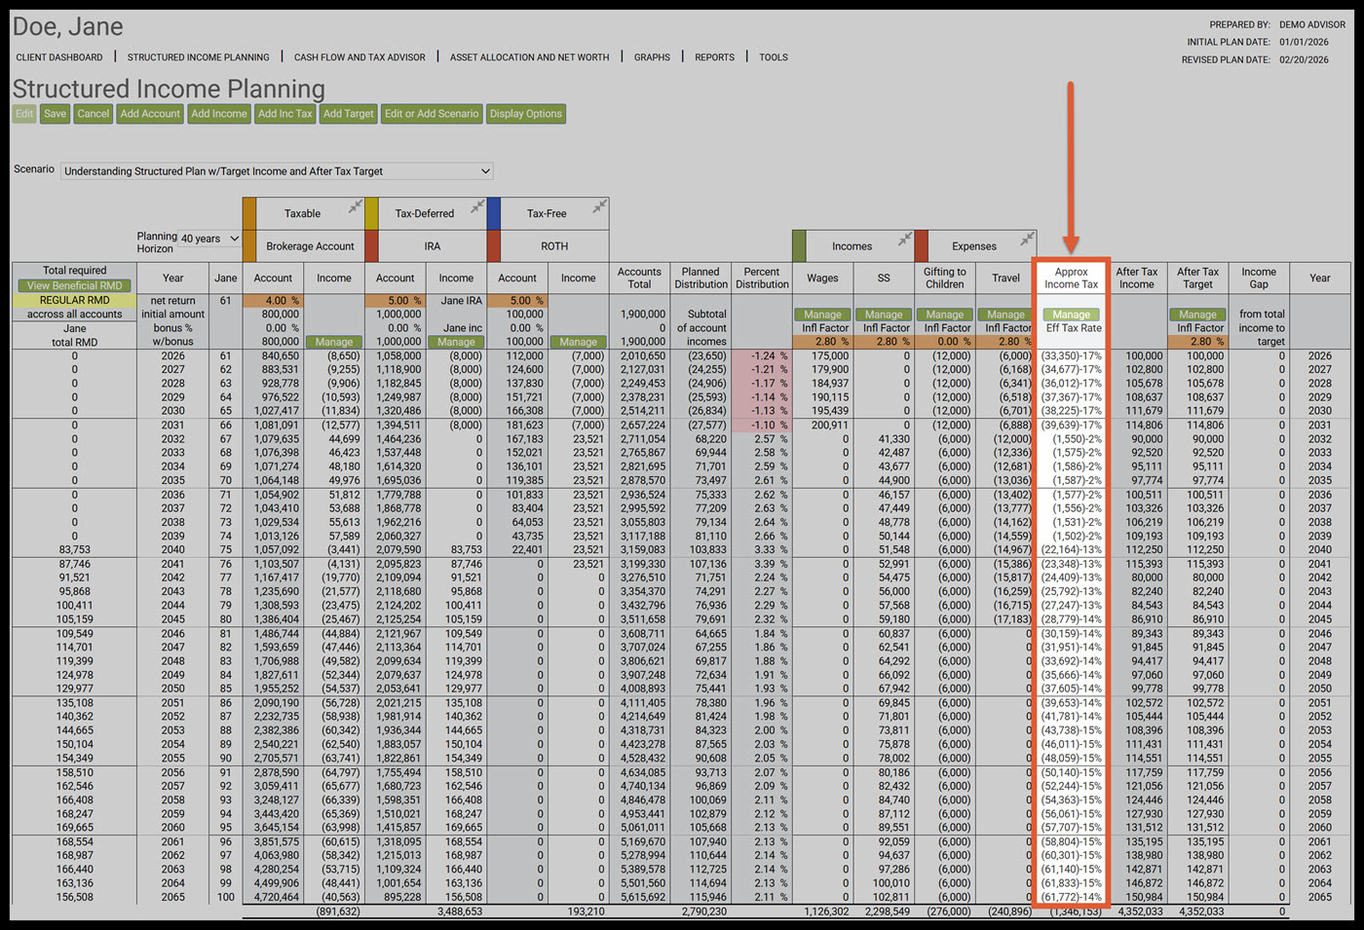Manage the Approx Income Tax column
Viewport: 1364px width, 930px height.
(x=1071, y=315)
